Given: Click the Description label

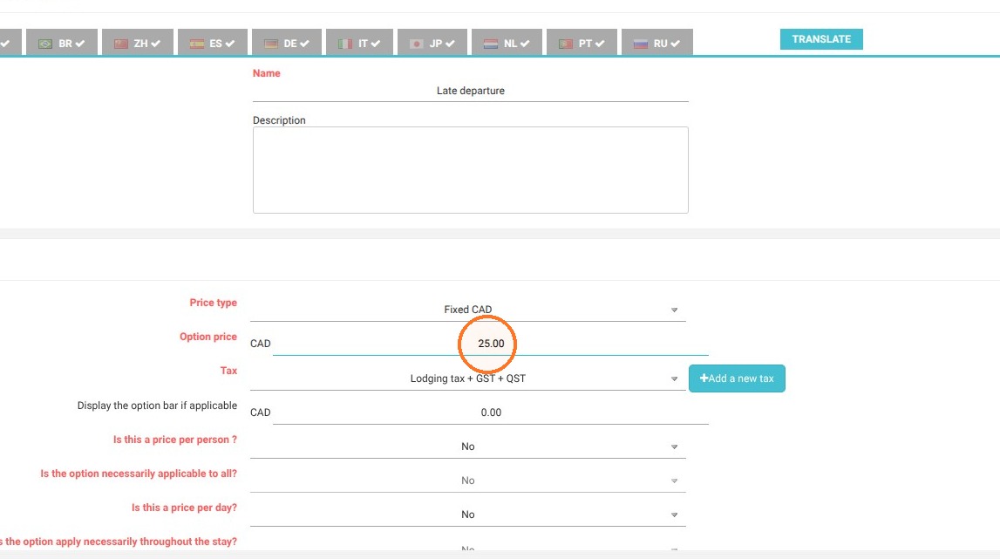Looking at the screenshot, I should click(279, 120).
